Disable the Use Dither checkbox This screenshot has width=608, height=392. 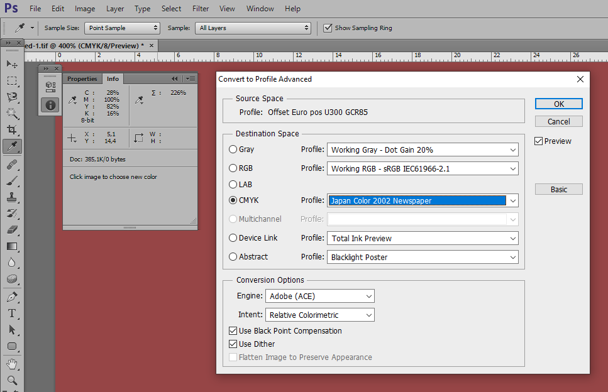click(233, 344)
